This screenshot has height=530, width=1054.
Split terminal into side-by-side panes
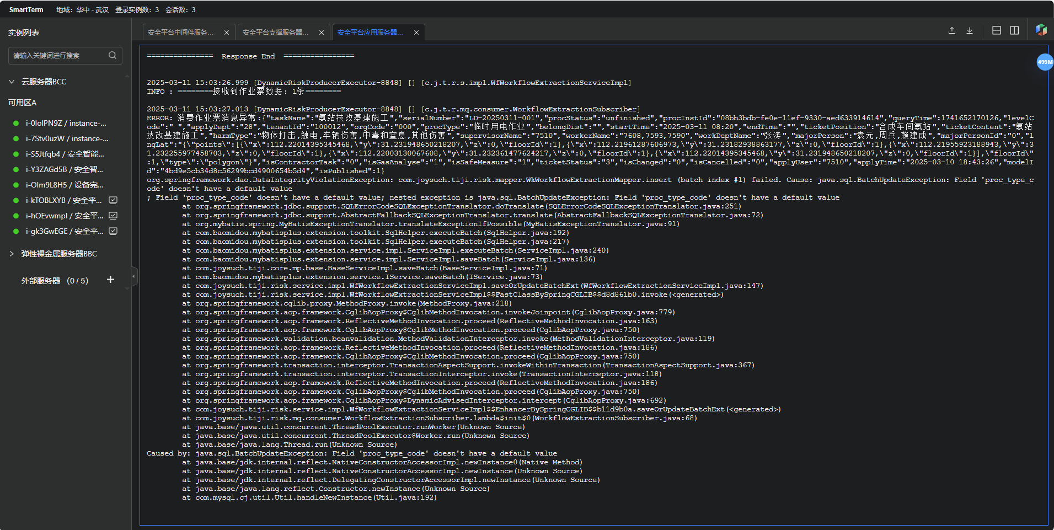point(1014,30)
